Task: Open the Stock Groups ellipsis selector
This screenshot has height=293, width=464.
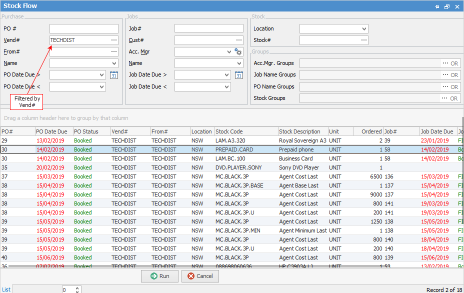Action: 445,98
